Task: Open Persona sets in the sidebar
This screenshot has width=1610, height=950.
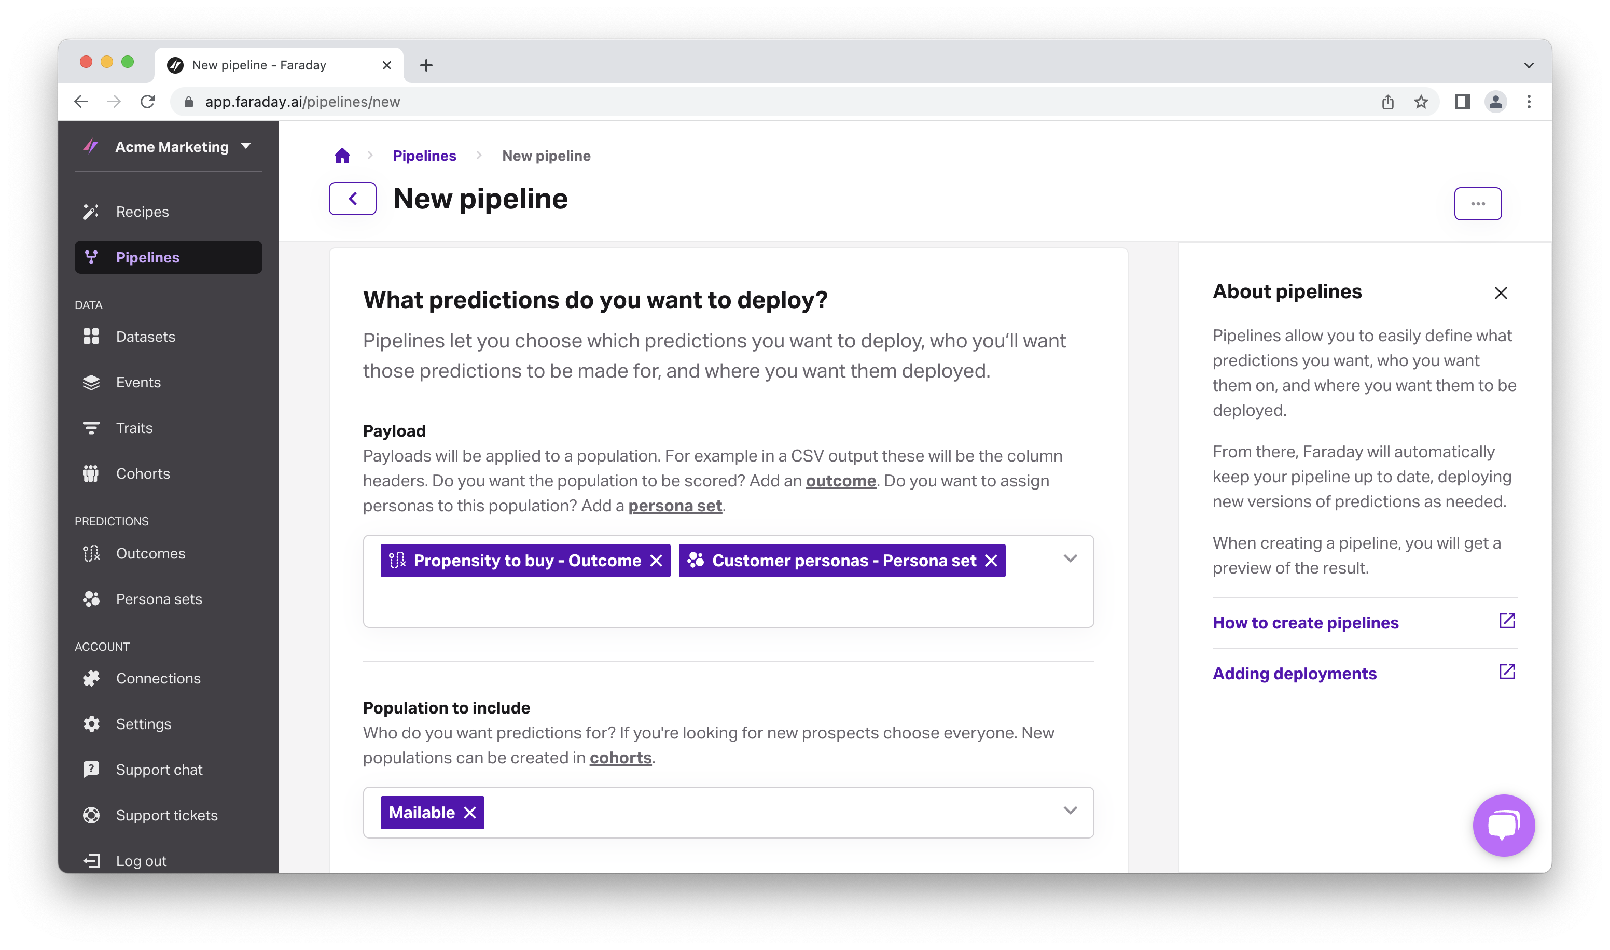Action: click(x=159, y=599)
